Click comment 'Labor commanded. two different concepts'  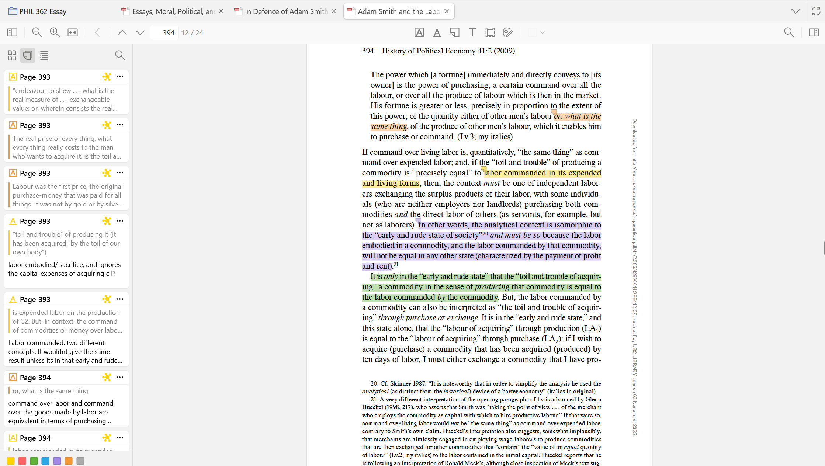point(65,352)
